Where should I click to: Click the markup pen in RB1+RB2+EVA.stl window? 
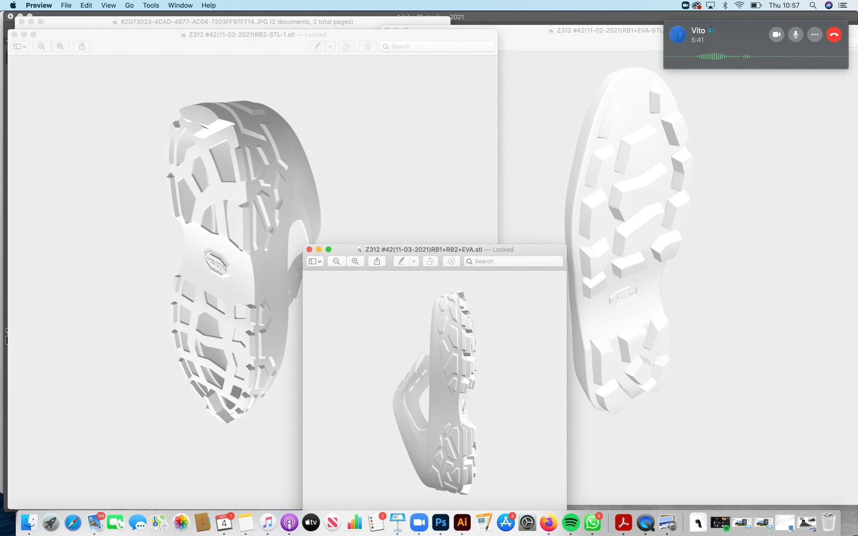401,261
